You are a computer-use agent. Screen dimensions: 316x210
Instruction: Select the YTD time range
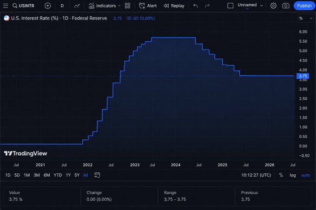pos(58,175)
